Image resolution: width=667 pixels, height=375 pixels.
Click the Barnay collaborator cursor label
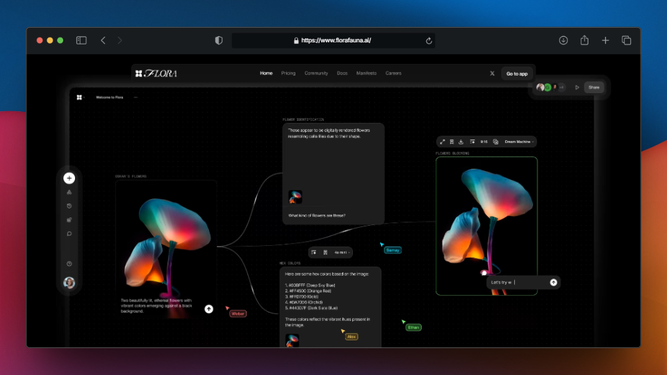[x=393, y=250]
